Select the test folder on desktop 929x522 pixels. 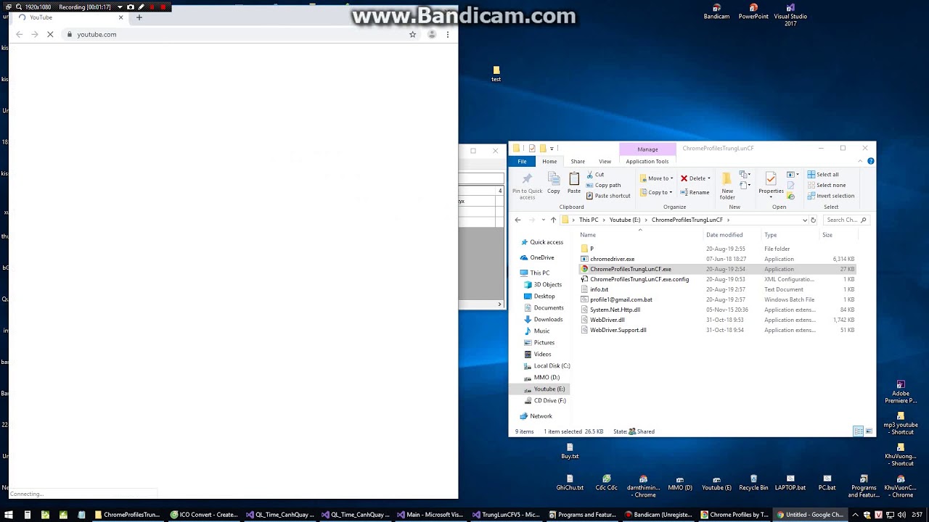pos(496,74)
